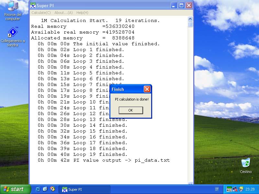Click 'PI value output -> pi_data.txt' line
Viewport: 259px width, 194px height.
click(x=104, y=160)
